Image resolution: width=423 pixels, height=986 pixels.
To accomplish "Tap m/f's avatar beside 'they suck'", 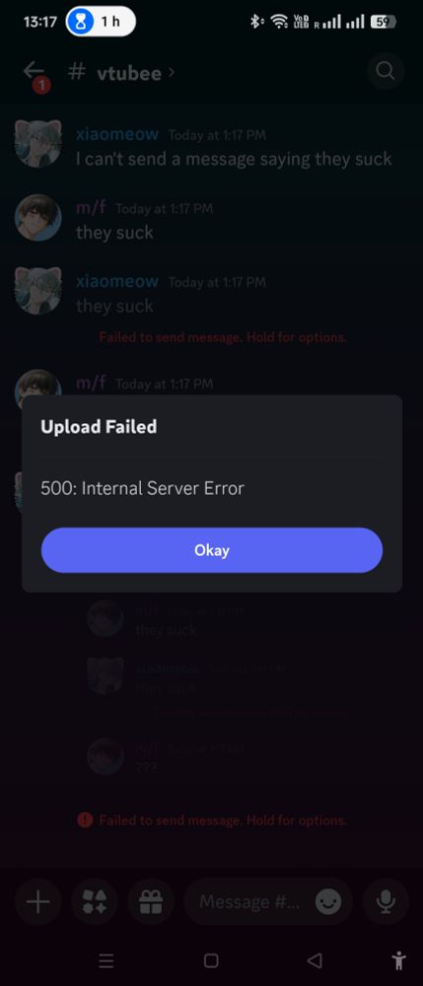I will 37,218.
